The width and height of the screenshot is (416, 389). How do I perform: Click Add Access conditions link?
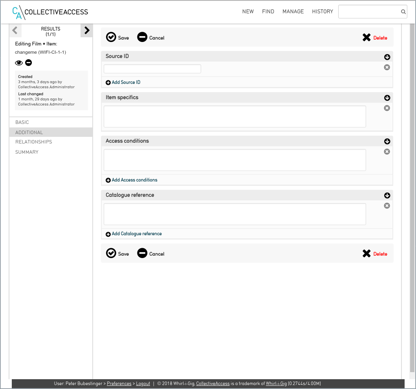134,180
